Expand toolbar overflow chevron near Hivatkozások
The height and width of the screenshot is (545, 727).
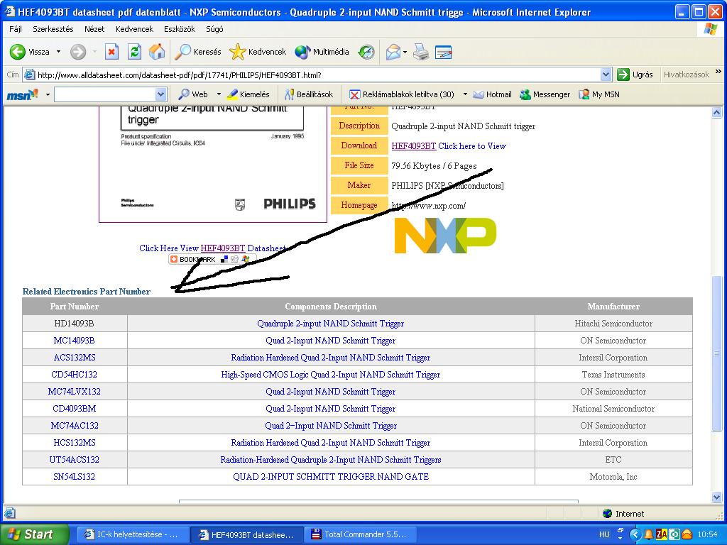[x=718, y=72]
